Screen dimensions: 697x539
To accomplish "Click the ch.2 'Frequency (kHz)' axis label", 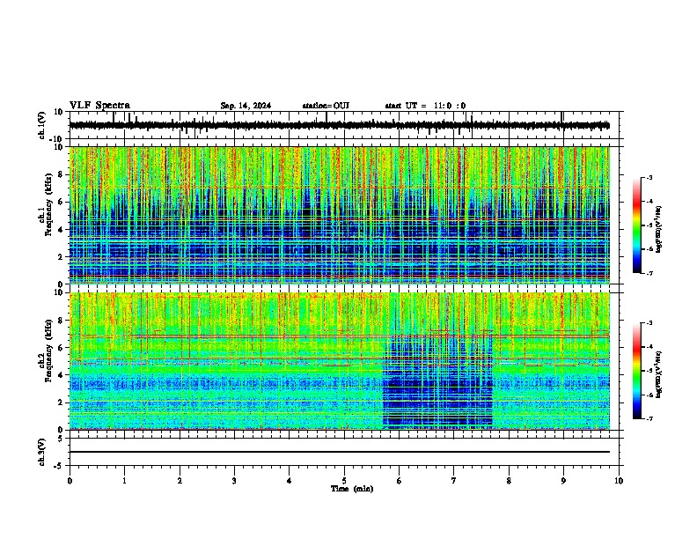I will coord(48,350).
